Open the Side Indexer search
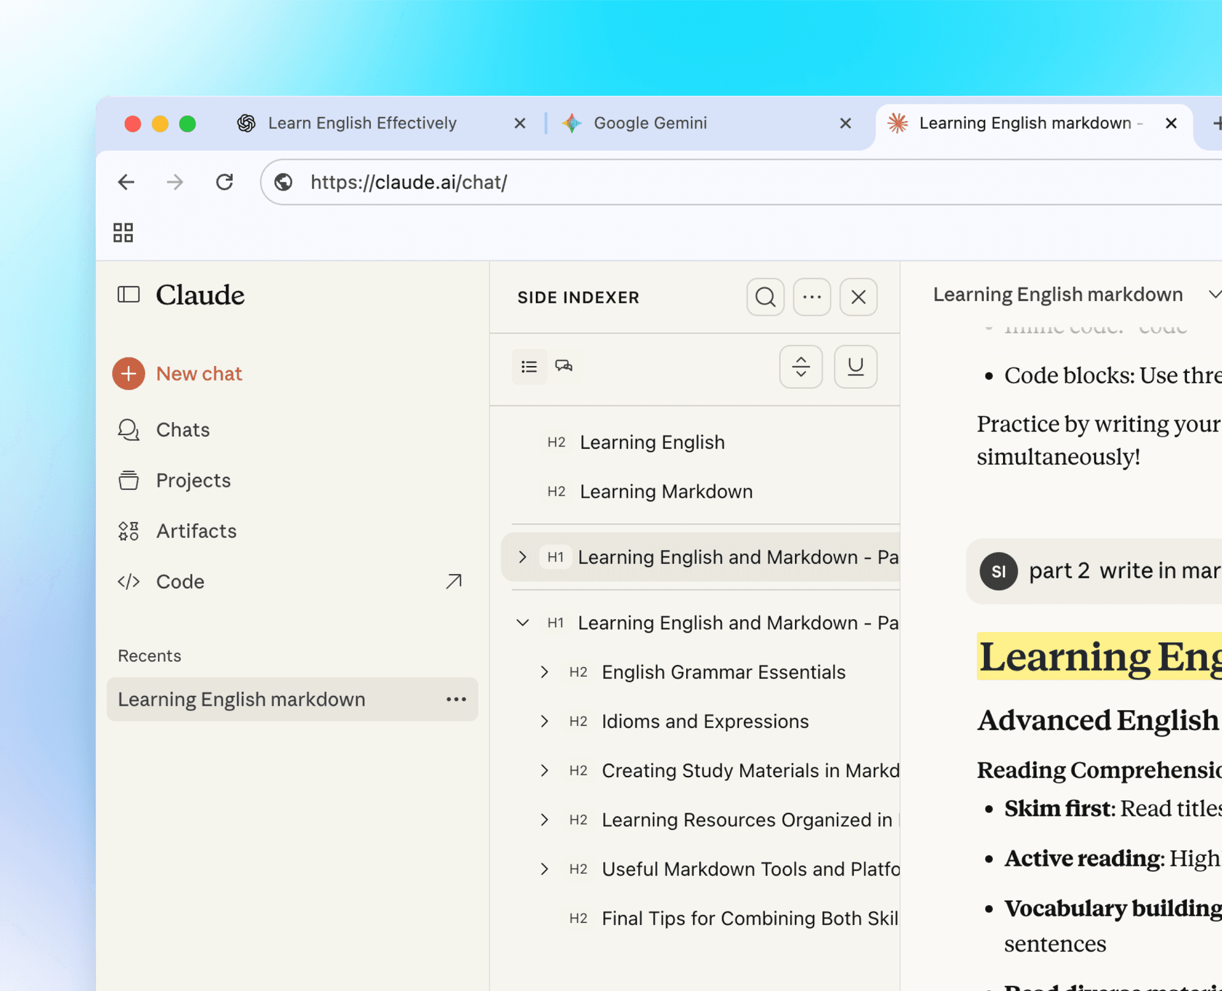This screenshot has height=991, width=1222. (x=765, y=297)
